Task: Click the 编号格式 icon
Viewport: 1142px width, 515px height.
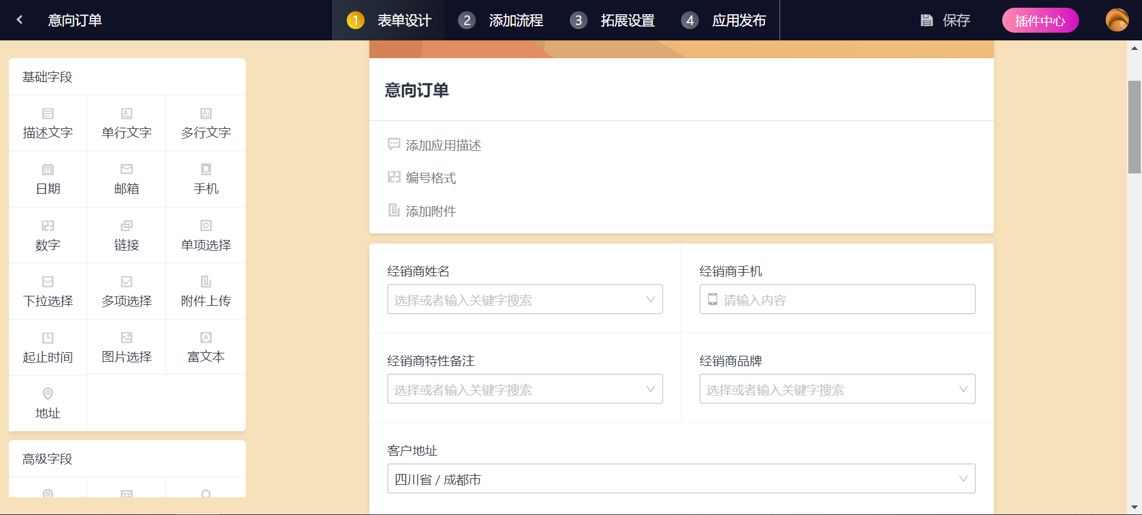Action: (x=394, y=177)
